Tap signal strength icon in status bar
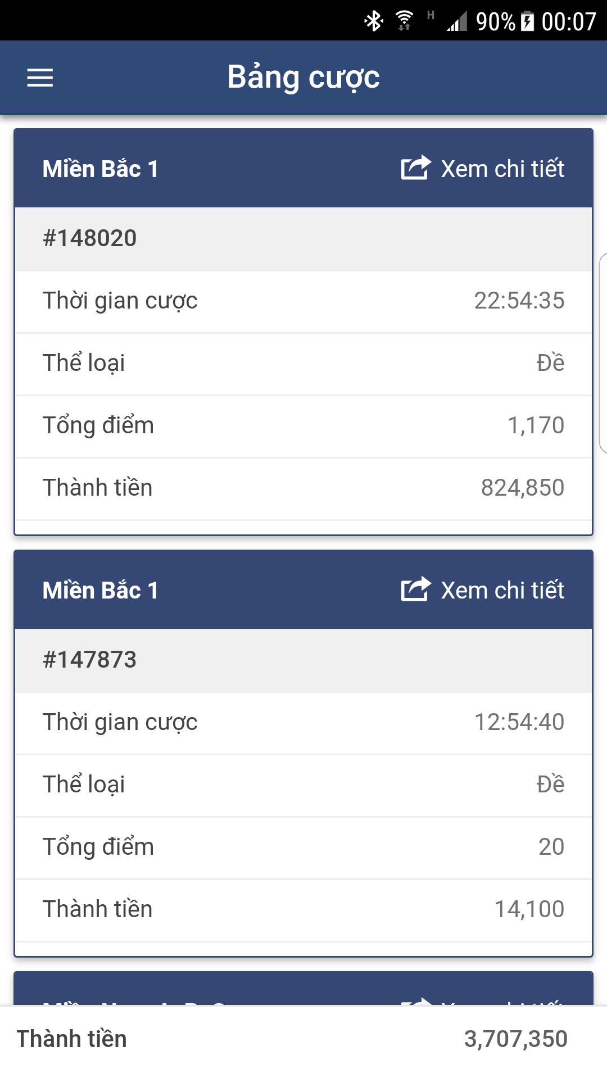This screenshot has width=607, height=1079. (x=457, y=22)
